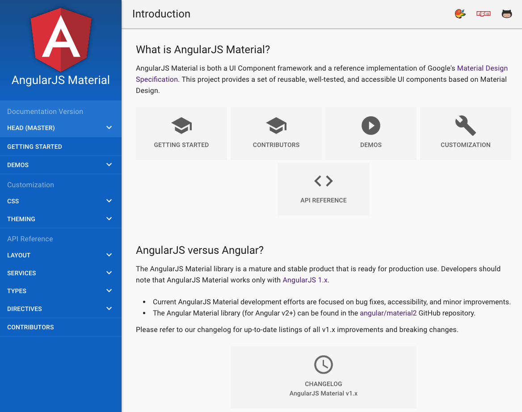The width and height of the screenshot is (522, 412).
Task: Expand the Theming section chevron
Action: pyautogui.click(x=109, y=219)
